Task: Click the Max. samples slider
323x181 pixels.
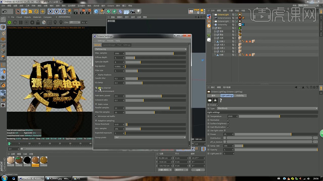Action: click(156, 53)
